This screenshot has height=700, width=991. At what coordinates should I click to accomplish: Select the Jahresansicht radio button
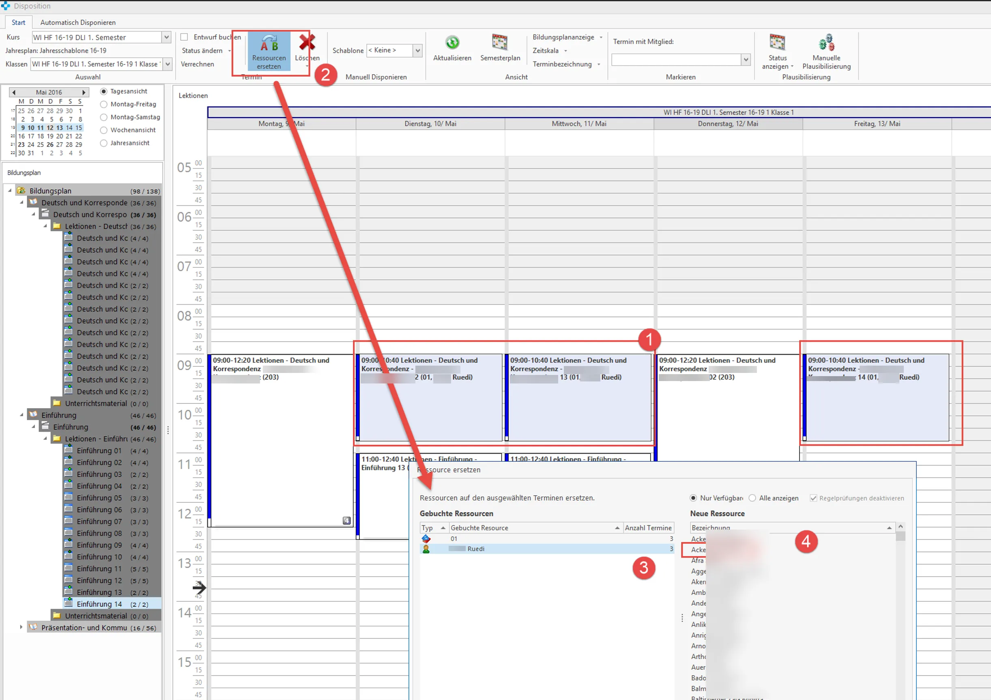[x=103, y=143]
